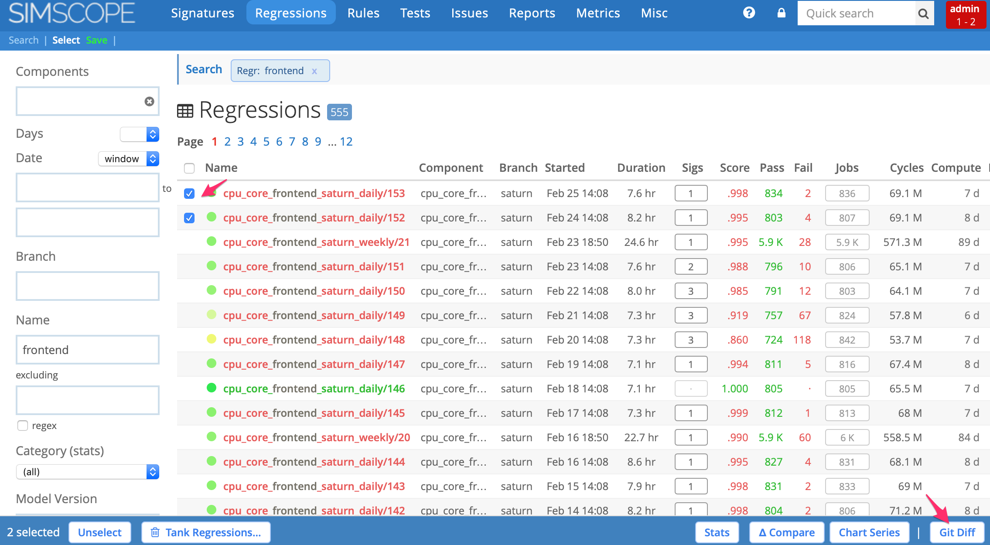Enable the select all checkbox
Image resolution: width=990 pixels, height=545 pixels.
tap(188, 168)
